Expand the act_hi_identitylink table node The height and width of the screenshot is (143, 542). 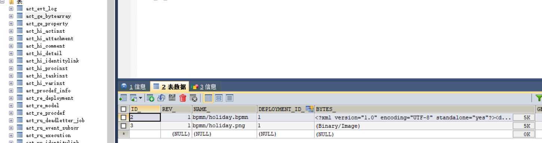click(11, 61)
